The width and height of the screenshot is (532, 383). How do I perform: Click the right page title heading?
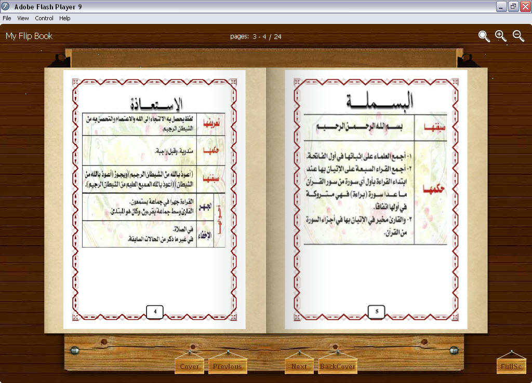pos(379,102)
